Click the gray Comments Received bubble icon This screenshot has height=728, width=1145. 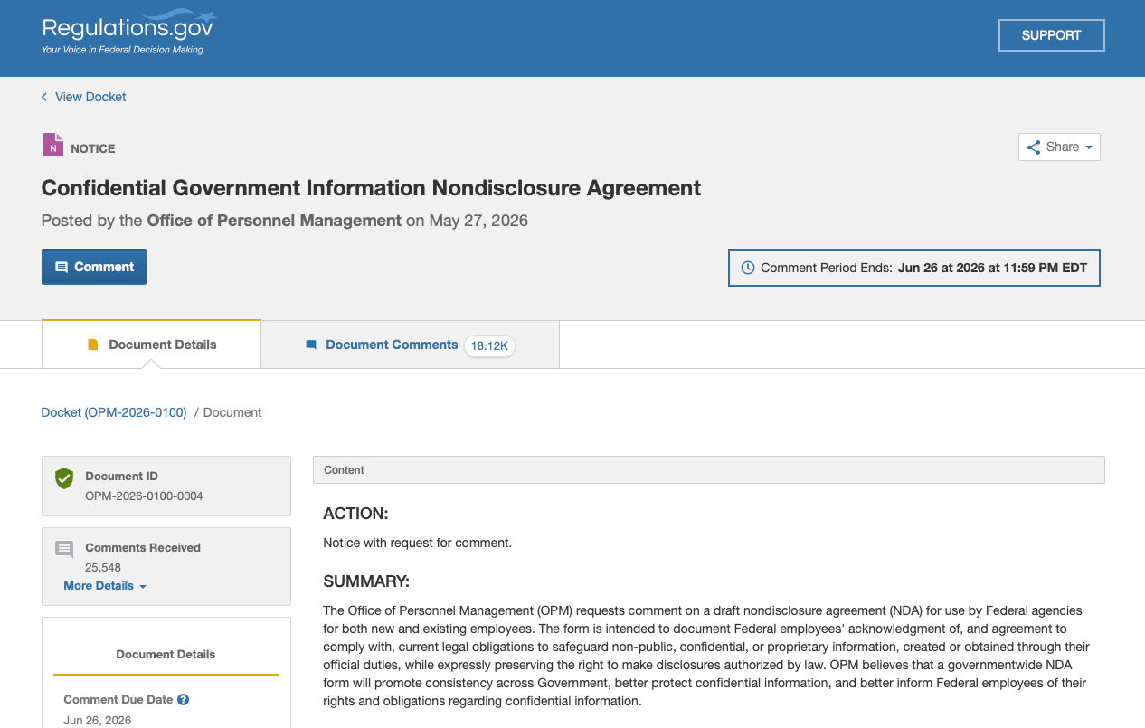click(x=64, y=549)
